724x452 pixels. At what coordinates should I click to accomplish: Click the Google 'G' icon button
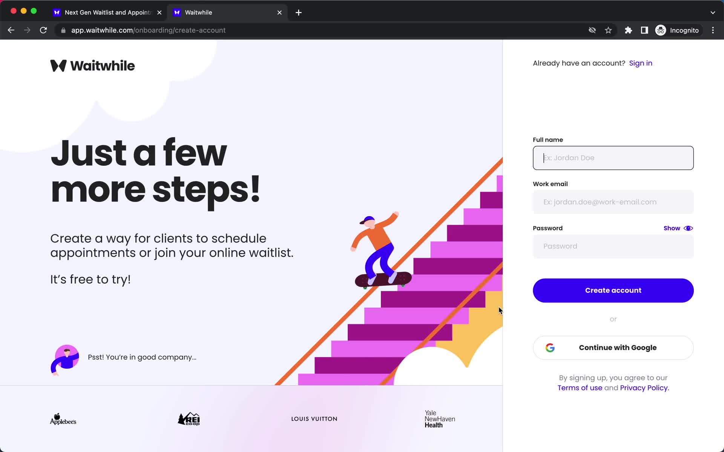pos(549,348)
